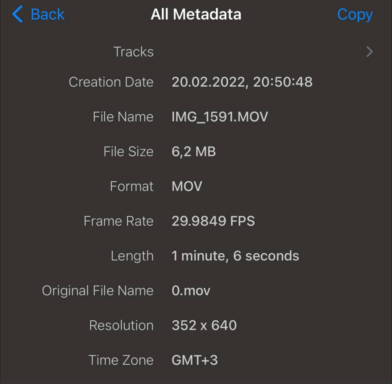This screenshot has height=384, width=392.
Task: Expand Tracks using the right chevron
Action: (x=370, y=52)
